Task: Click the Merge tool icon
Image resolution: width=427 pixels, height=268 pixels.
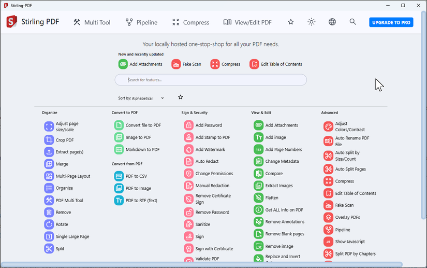Action: 49,164
